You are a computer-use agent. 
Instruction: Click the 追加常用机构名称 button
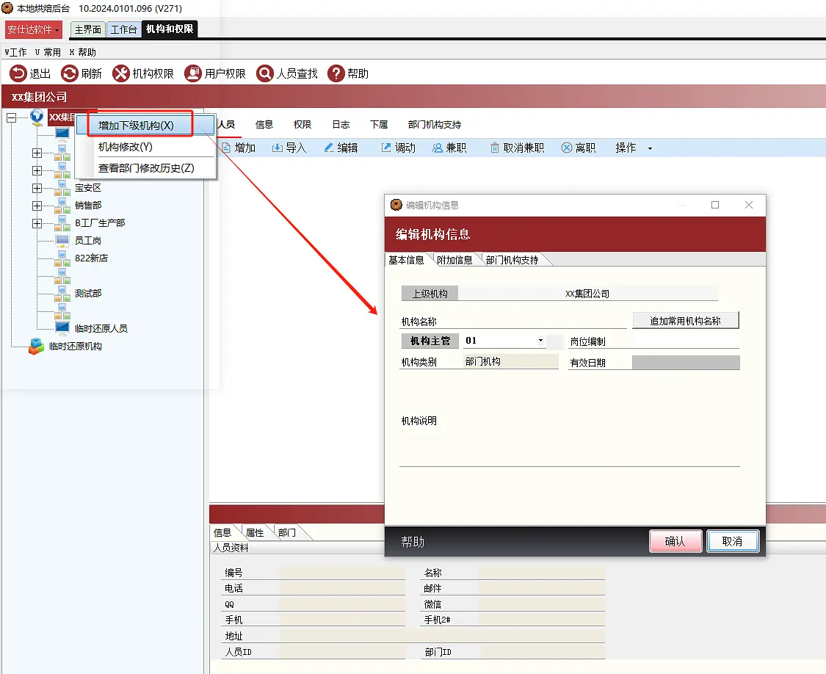pos(685,320)
